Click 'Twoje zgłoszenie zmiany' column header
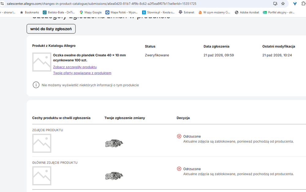This screenshot has height=192, width=306. coord(125,118)
